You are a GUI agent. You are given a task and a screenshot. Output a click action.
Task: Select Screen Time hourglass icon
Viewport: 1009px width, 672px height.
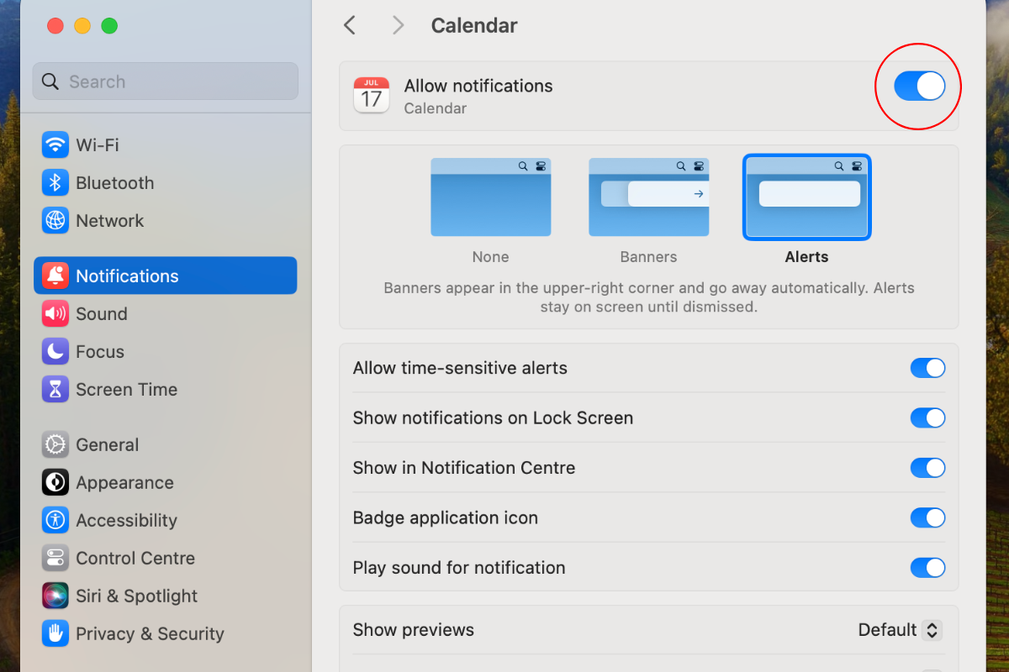pyautogui.click(x=55, y=390)
